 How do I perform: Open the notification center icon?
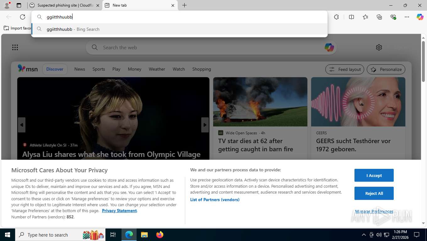[416, 235]
